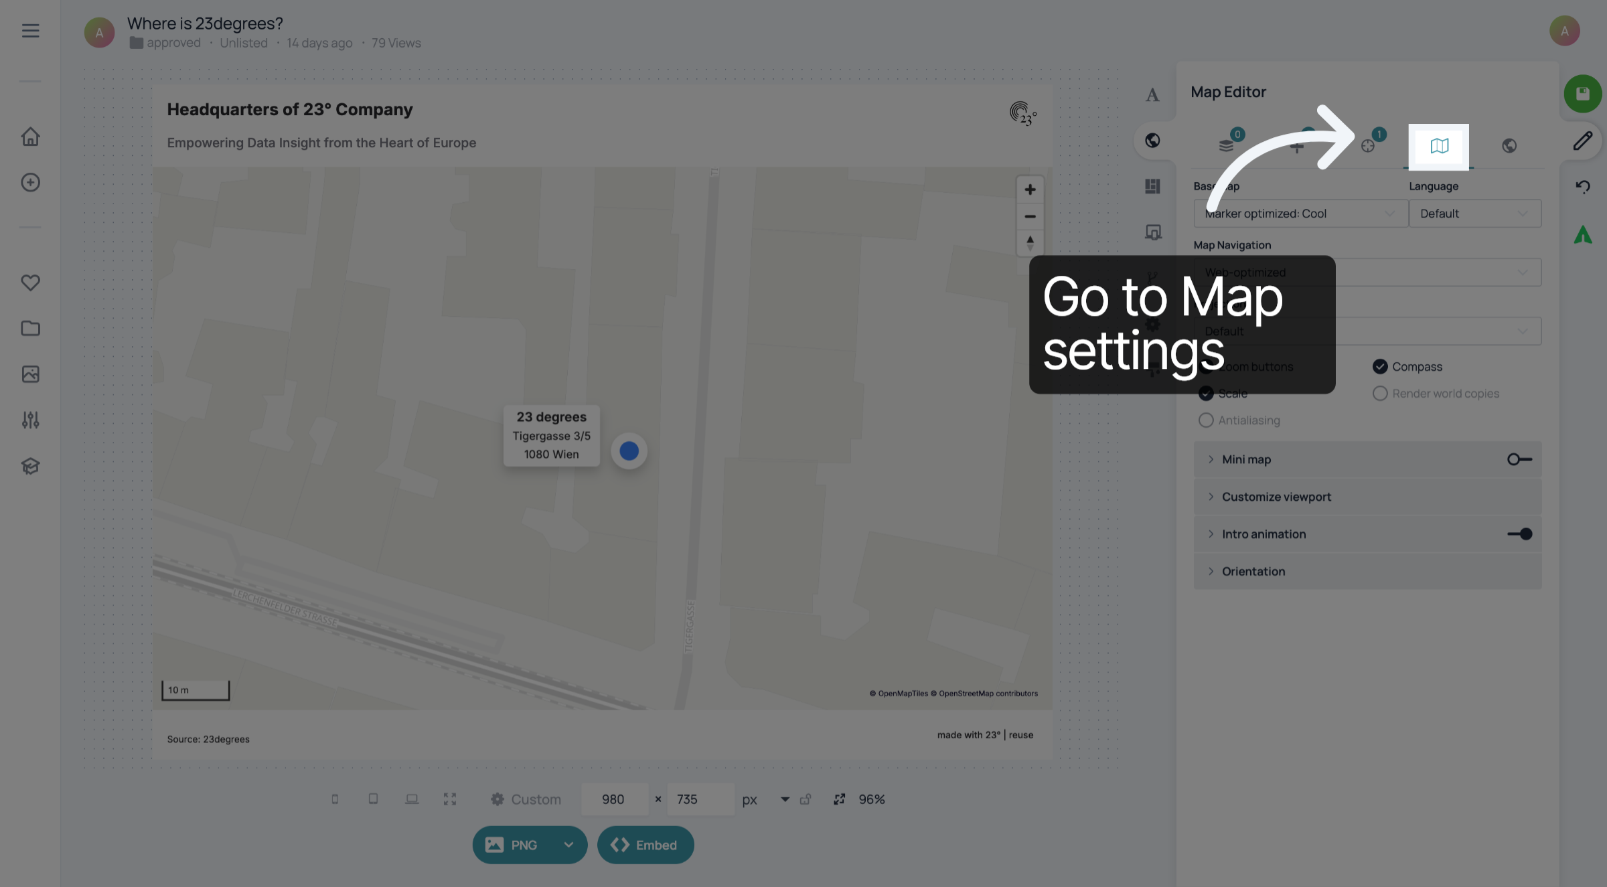
Task: Open the px unit dropdown arrow
Action: [785, 799]
